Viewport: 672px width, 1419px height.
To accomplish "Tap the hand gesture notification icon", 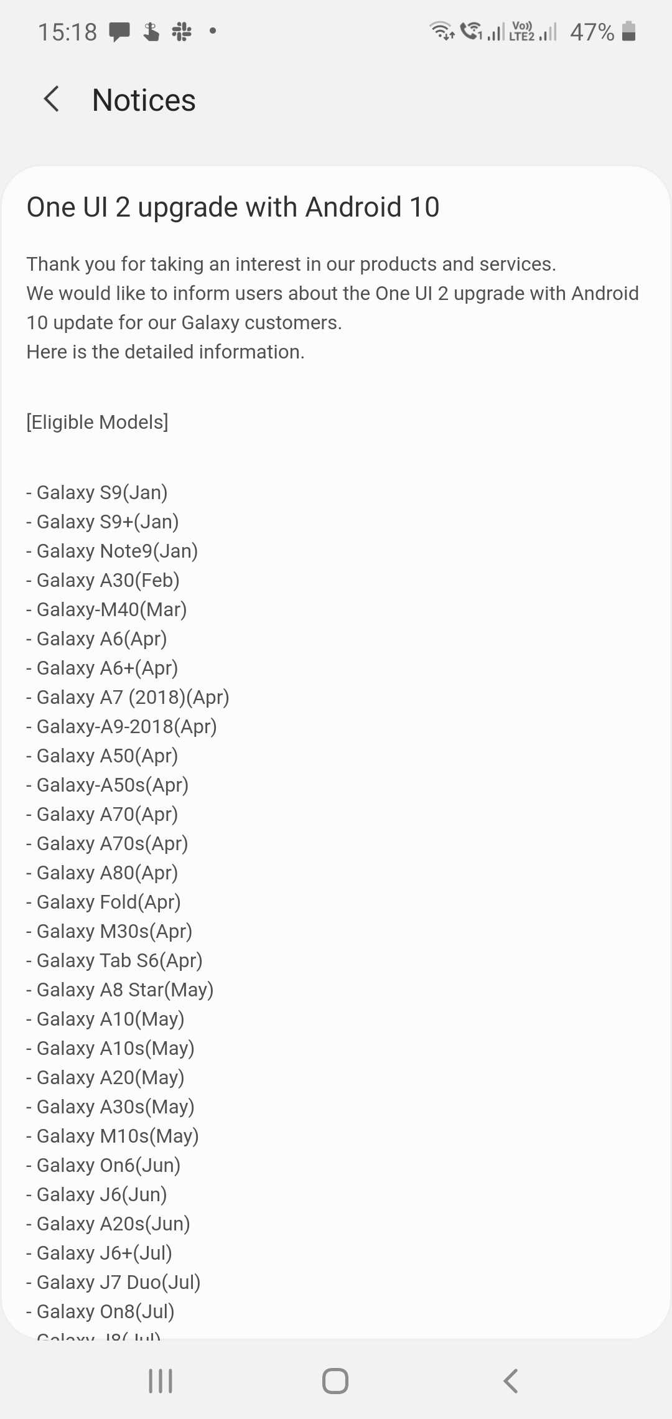I will (x=151, y=31).
